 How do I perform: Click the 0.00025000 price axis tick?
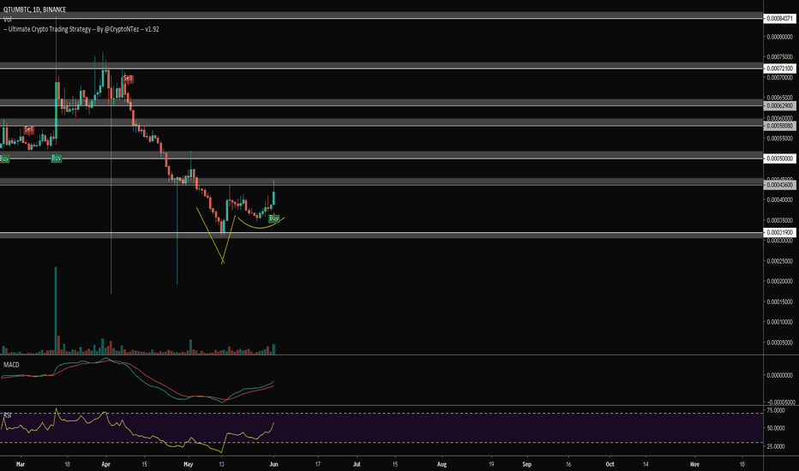coord(779,260)
